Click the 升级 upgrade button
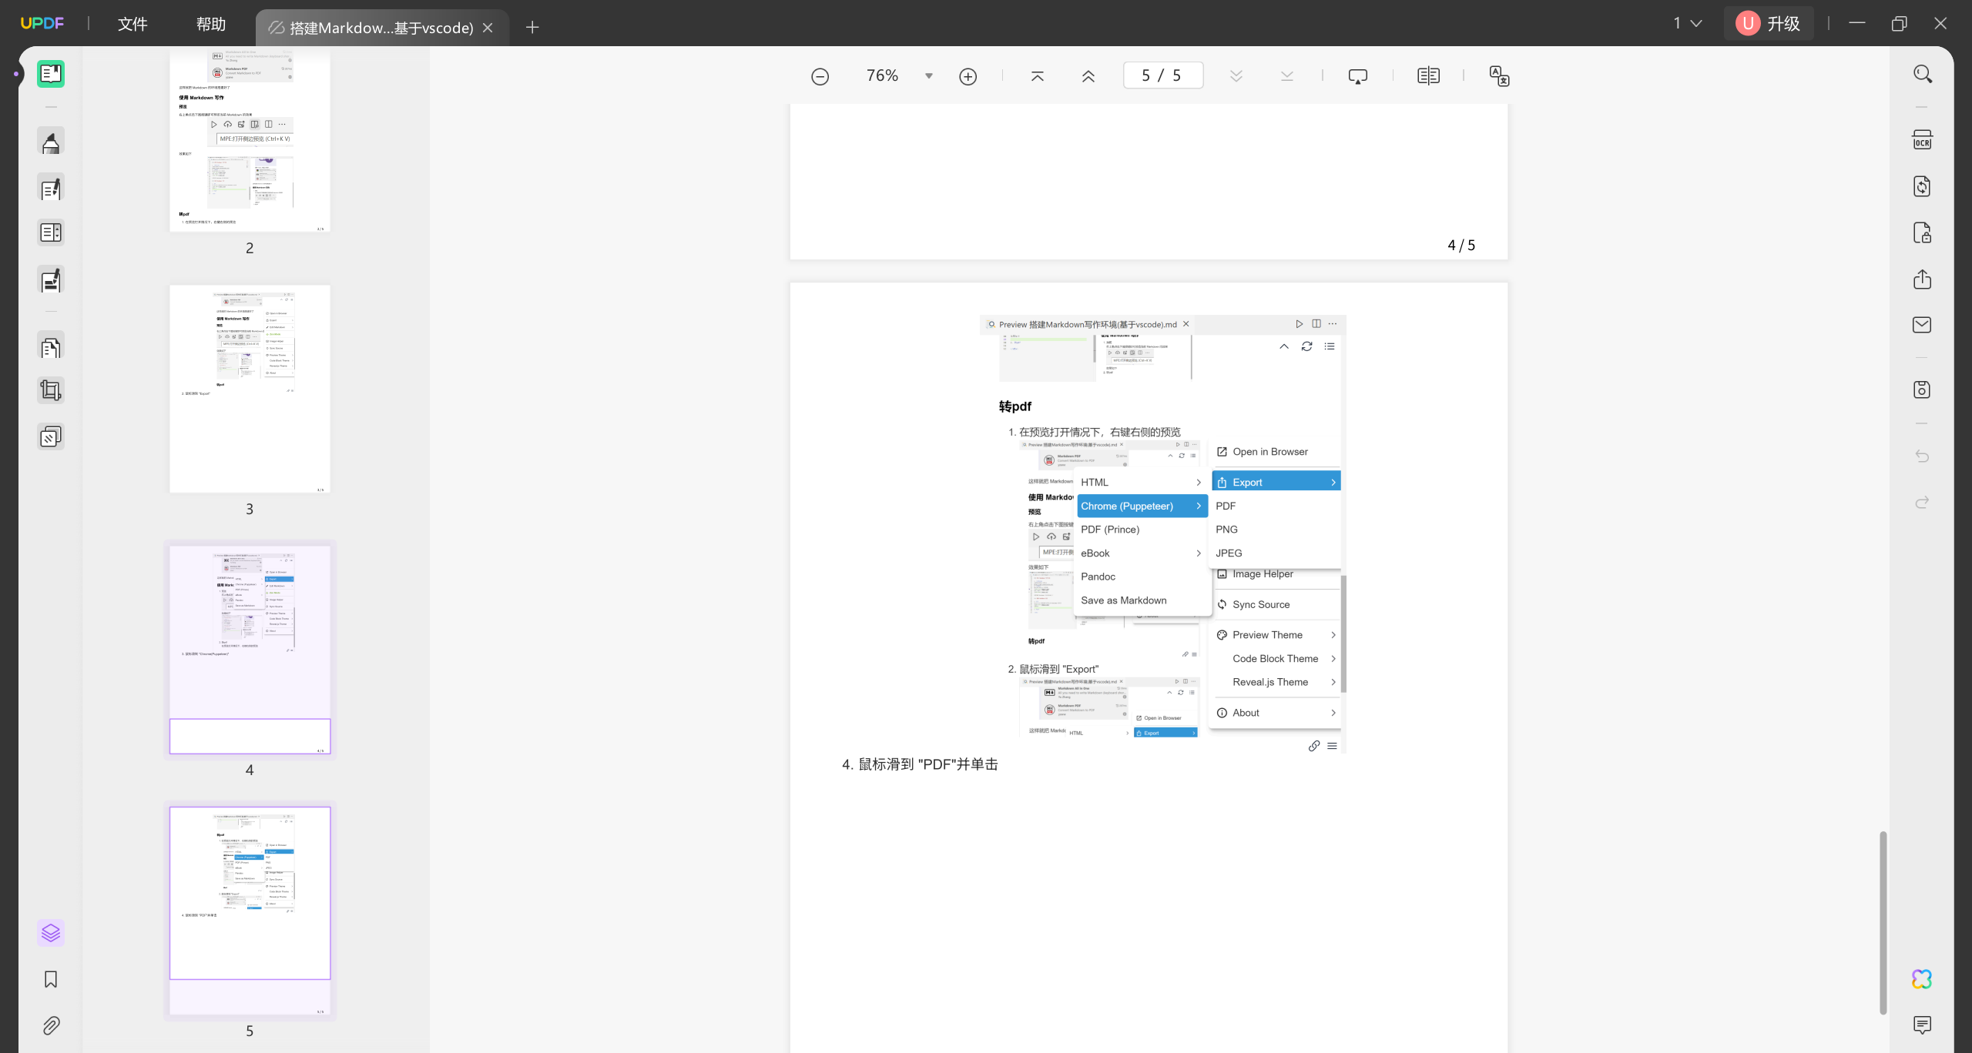Viewport: 1972px width, 1053px height. pyautogui.click(x=1769, y=24)
